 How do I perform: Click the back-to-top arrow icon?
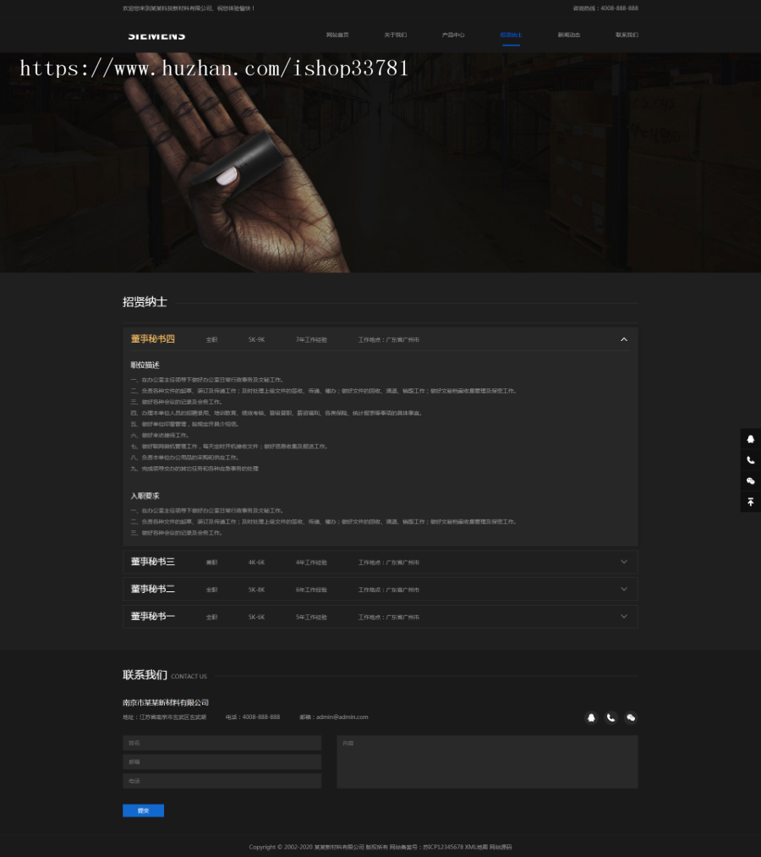click(x=750, y=501)
